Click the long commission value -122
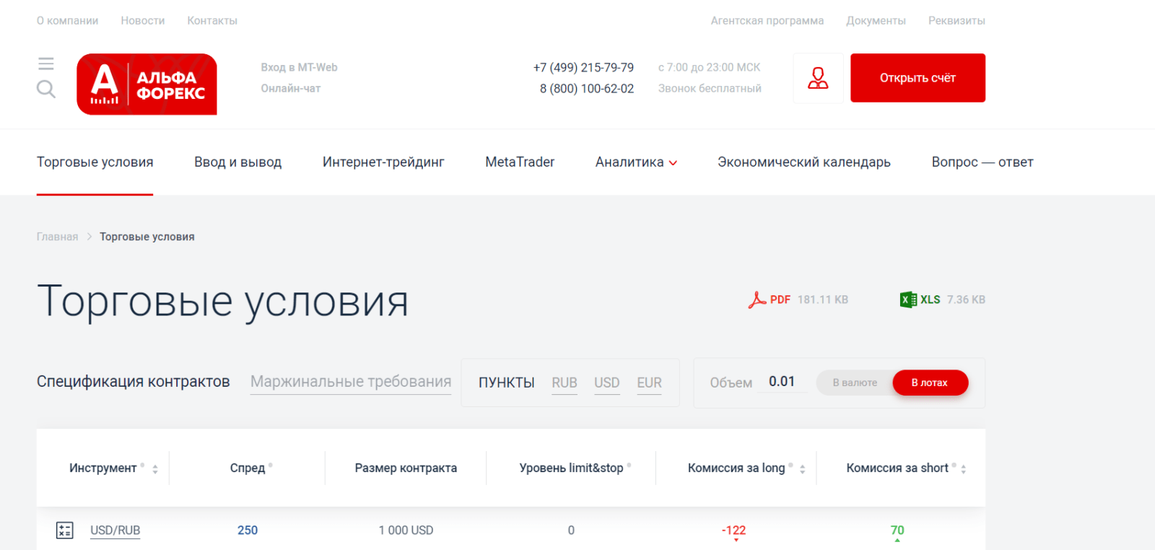 click(x=734, y=531)
